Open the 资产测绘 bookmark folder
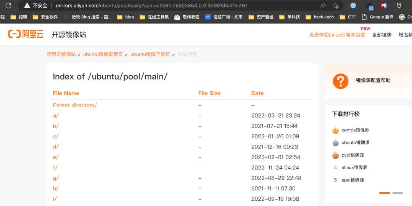412x206 pixels. click(261, 17)
